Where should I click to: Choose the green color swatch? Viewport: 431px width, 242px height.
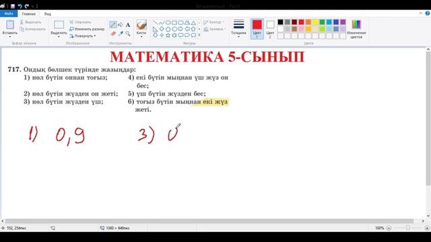pyautogui.click(x=322, y=22)
